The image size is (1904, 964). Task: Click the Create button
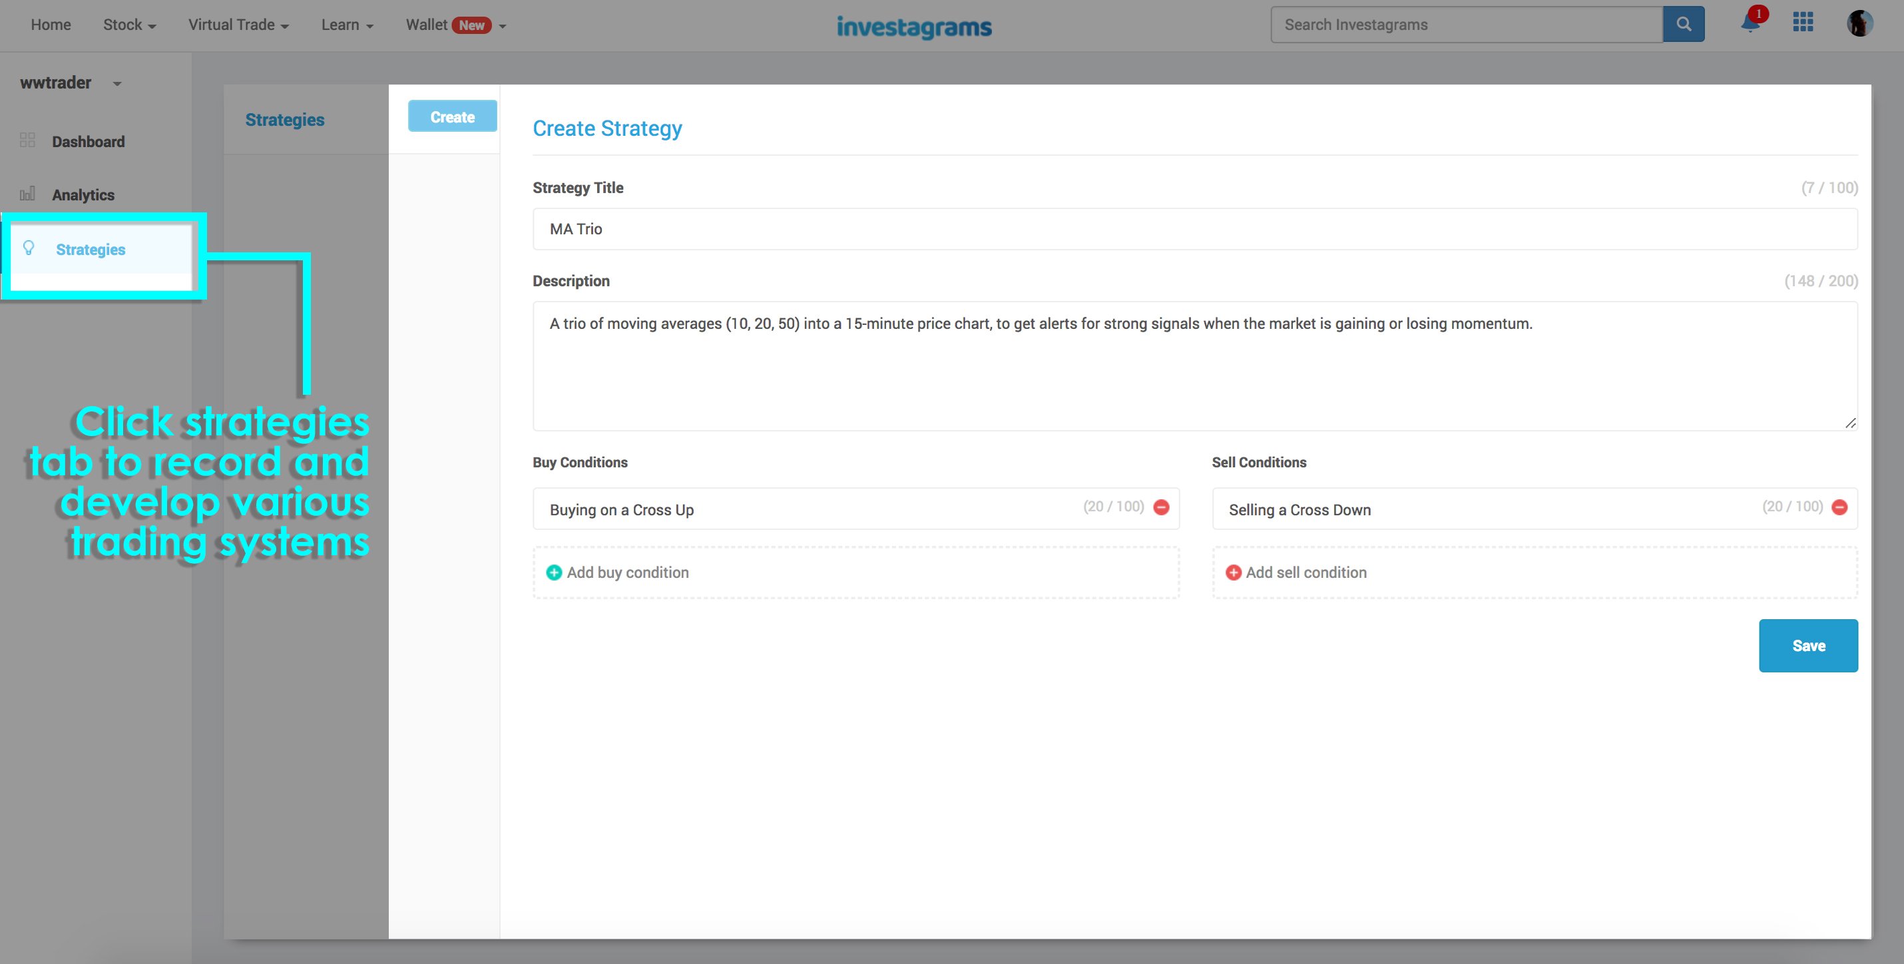[452, 116]
